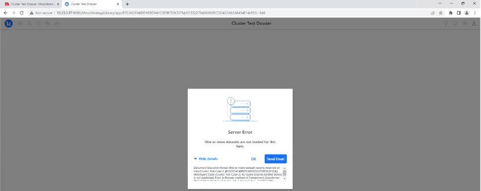Click the details scrollbar down arrow
Screen dimensions: 481x191
click(284, 179)
